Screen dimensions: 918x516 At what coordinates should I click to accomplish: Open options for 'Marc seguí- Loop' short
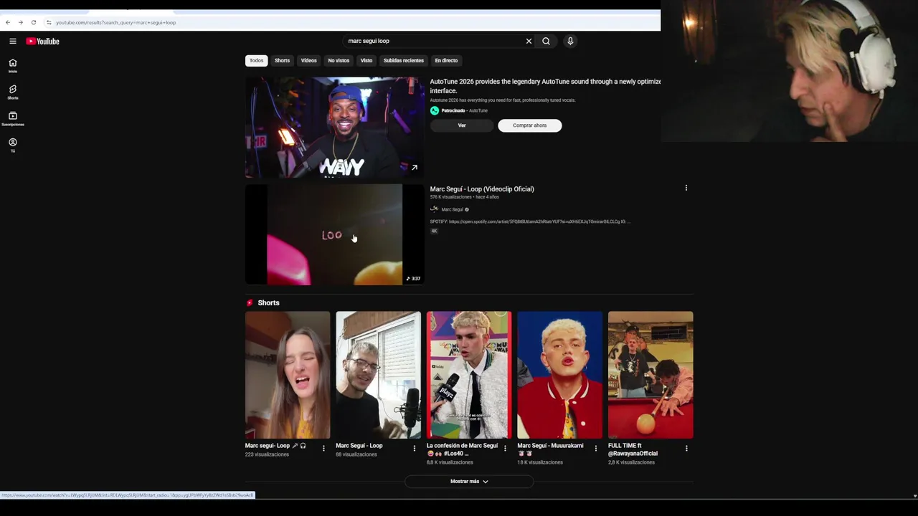point(323,449)
